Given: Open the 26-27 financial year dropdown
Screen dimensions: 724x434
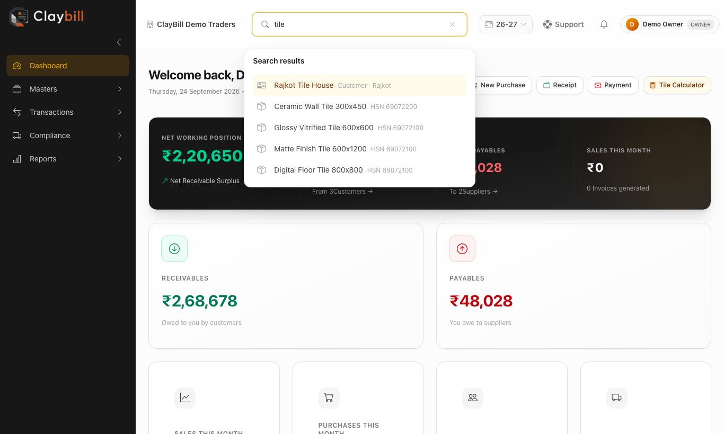Looking at the screenshot, I should (x=506, y=24).
